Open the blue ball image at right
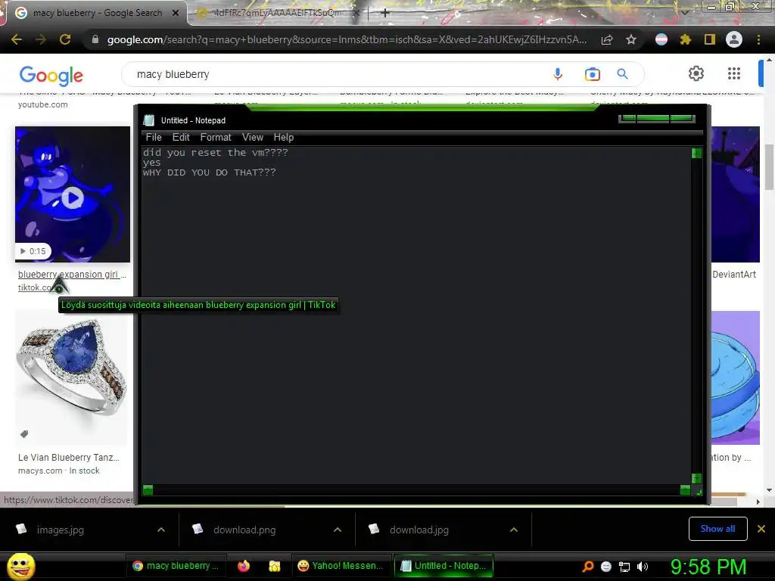Viewport: 775px width, 581px height. (736, 377)
